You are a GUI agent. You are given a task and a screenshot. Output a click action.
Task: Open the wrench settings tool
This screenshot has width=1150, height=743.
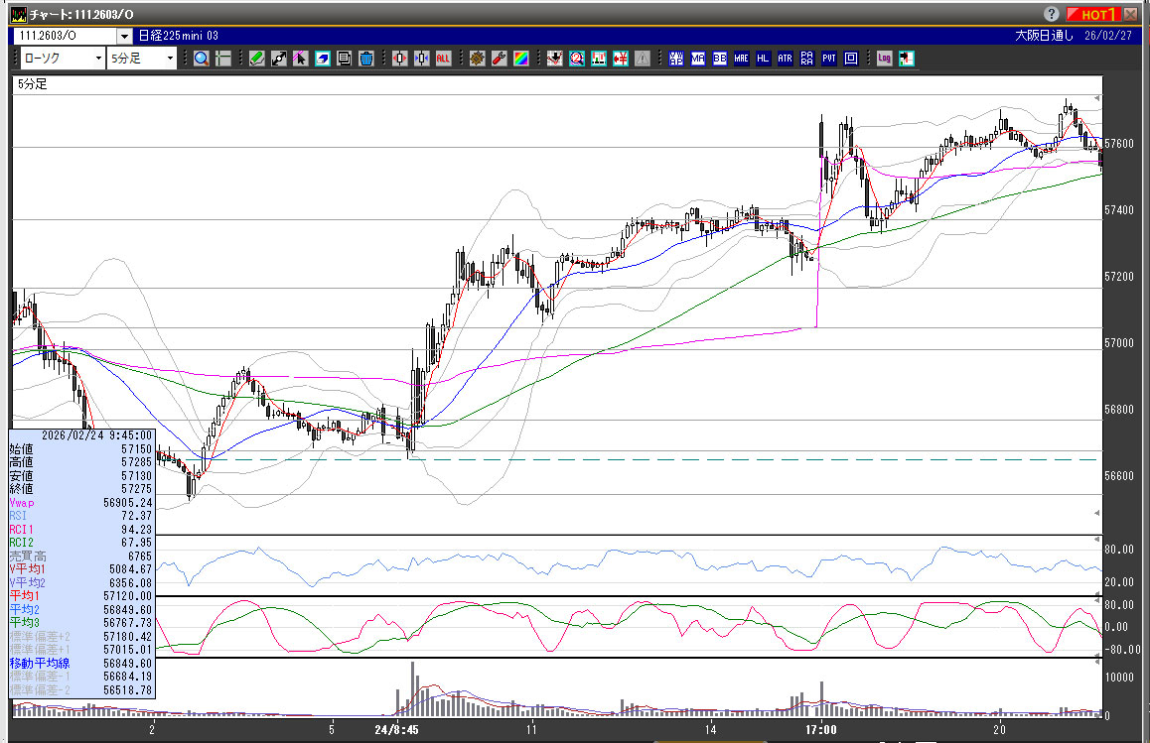499,59
